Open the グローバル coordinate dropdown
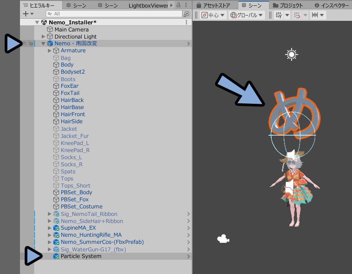 coord(246,15)
